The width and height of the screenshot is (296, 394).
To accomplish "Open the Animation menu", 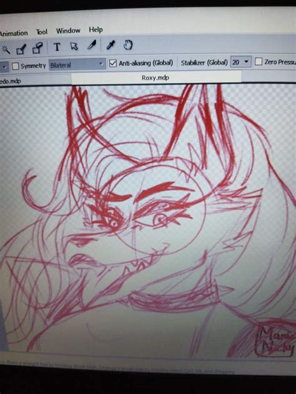I will [x=14, y=33].
